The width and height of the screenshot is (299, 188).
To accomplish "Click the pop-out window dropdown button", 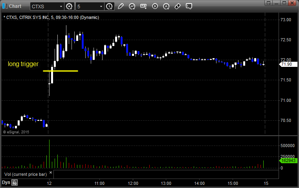I will tap(269, 3).
